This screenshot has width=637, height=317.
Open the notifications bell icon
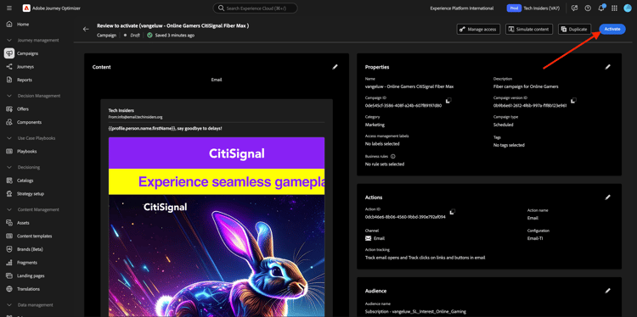pos(601,8)
